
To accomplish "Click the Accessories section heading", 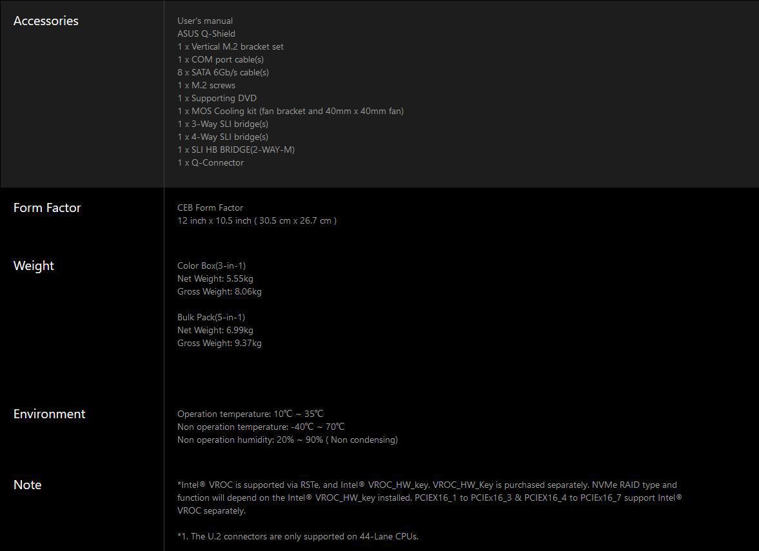I will (x=46, y=21).
